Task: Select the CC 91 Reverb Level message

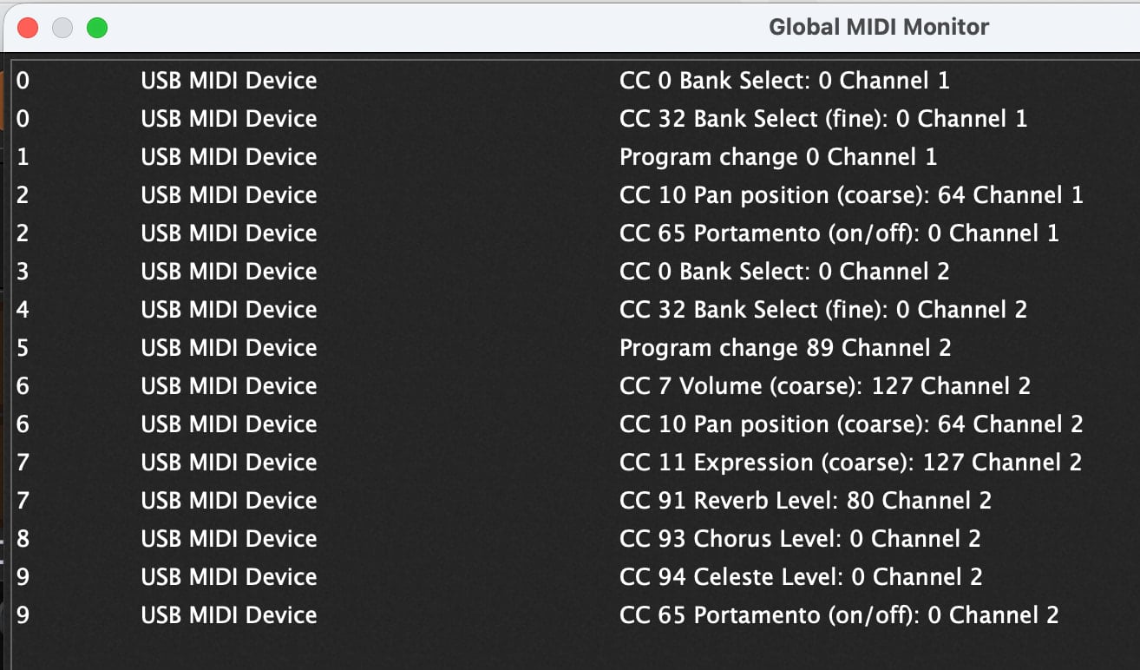Action: (x=804, y=501)
